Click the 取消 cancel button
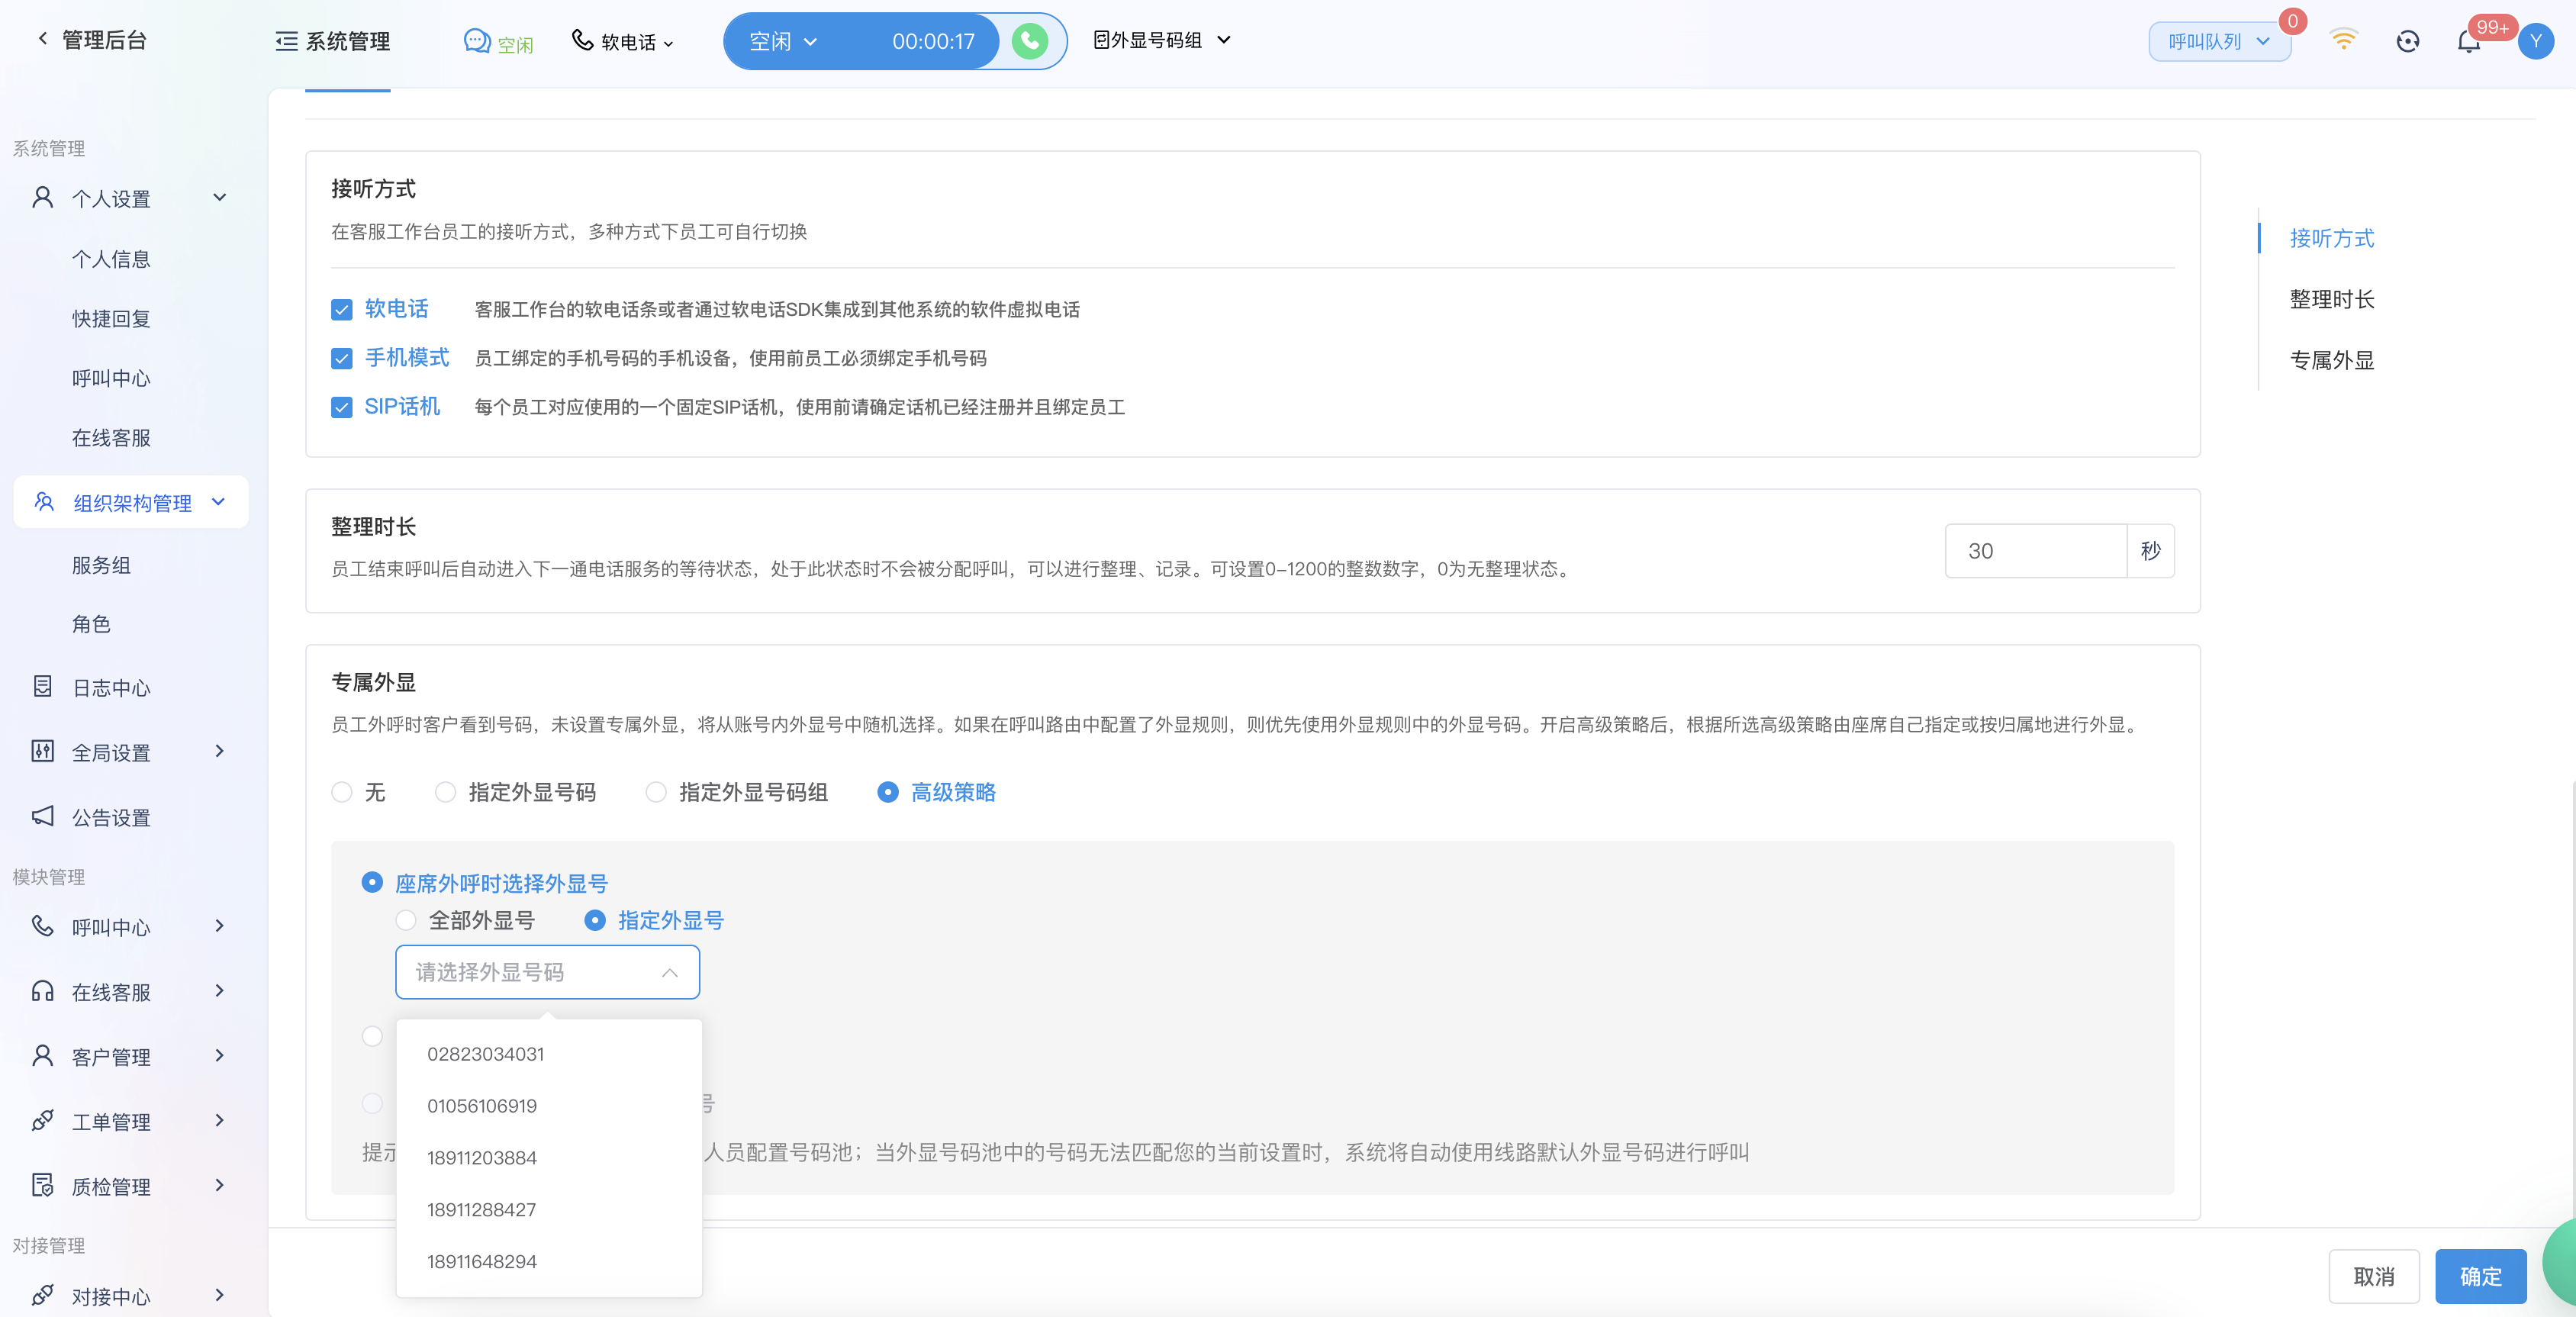Viewport: 2576px width, 1317px height. tap(2373, 1276)
